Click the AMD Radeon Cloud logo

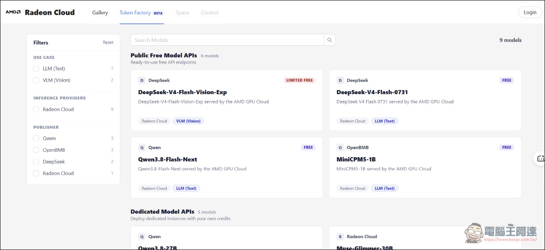[40, 12]
